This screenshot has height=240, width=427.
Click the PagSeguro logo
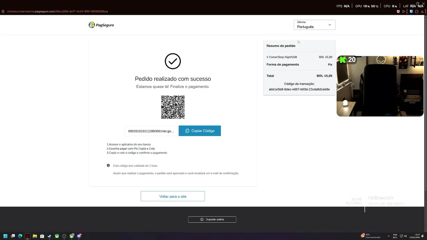101,25
